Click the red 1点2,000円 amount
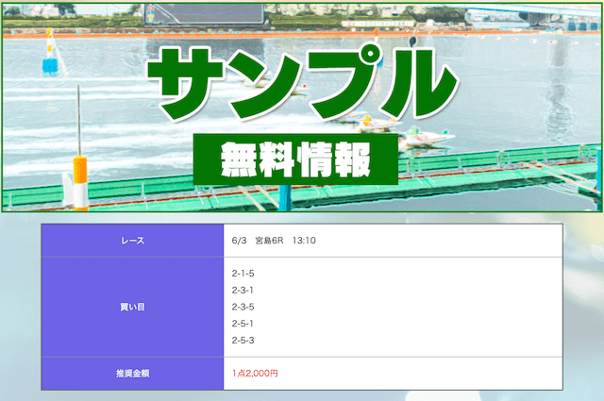 coord(255,374)
